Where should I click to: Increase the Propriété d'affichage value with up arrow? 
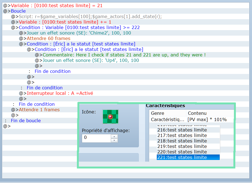coord(114,136)
